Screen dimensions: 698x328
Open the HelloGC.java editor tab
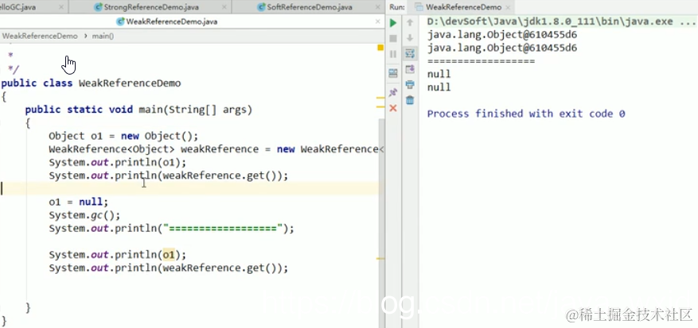click(18, 7)
